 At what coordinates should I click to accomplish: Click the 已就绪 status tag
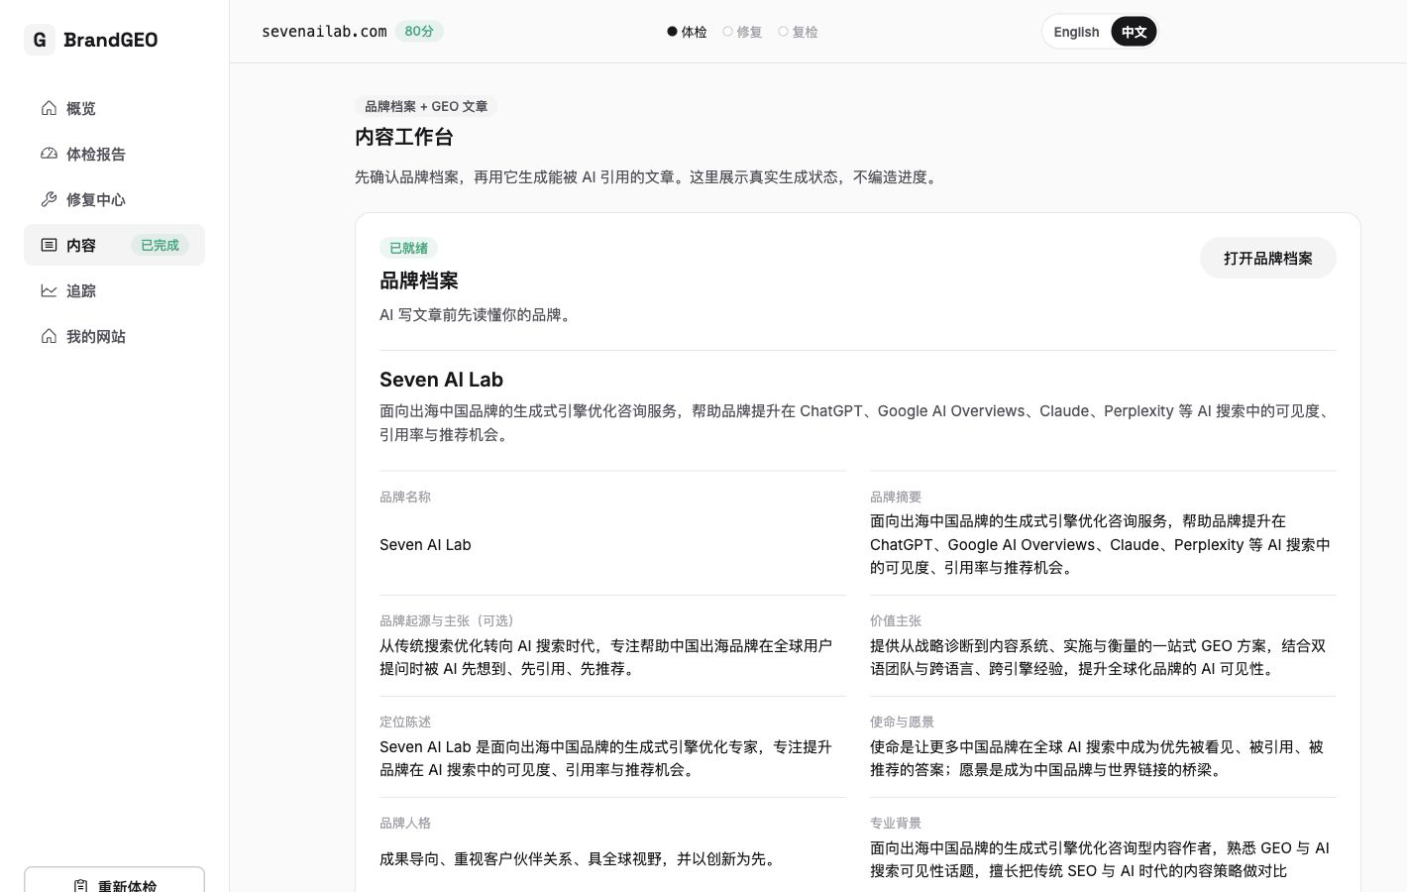coord(408,248)
